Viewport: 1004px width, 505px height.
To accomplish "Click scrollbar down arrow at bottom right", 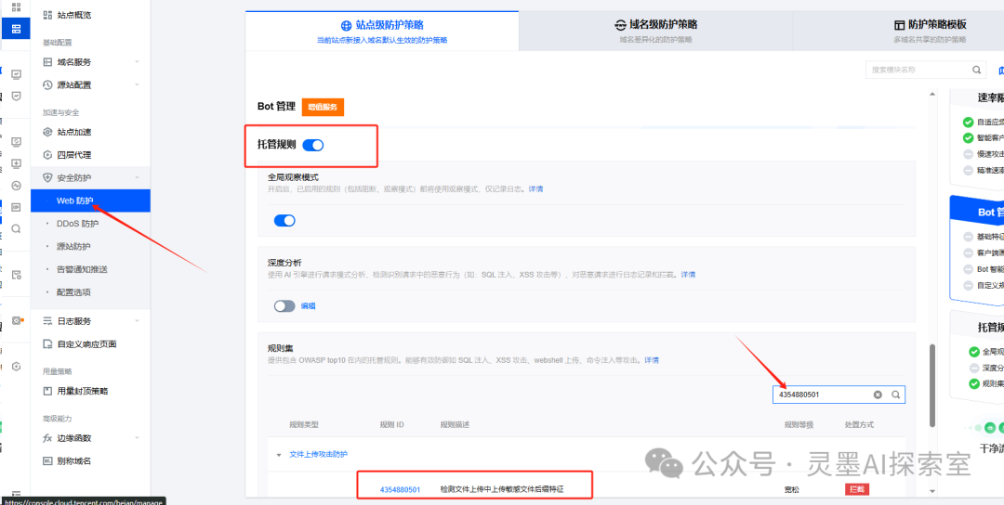I will (931, 490).
